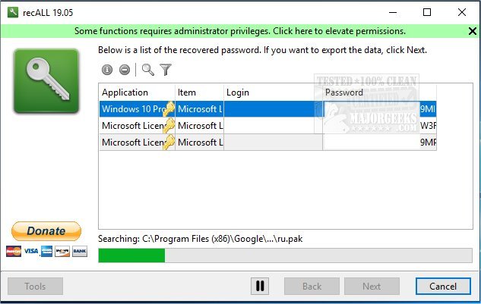
Task: Click the remove (minus) toolbar icon
Action: click(124, 70)
